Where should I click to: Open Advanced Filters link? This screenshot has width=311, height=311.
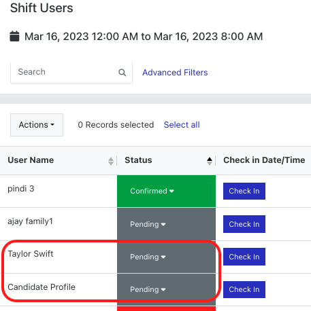(x=175, y=73)
